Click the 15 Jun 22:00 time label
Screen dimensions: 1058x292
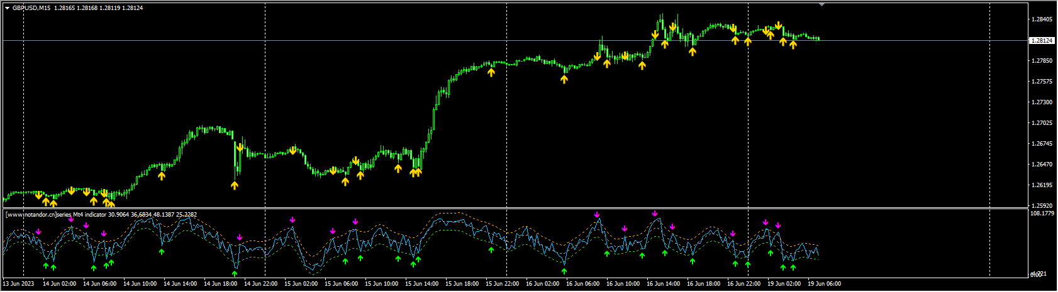point(503,284)
